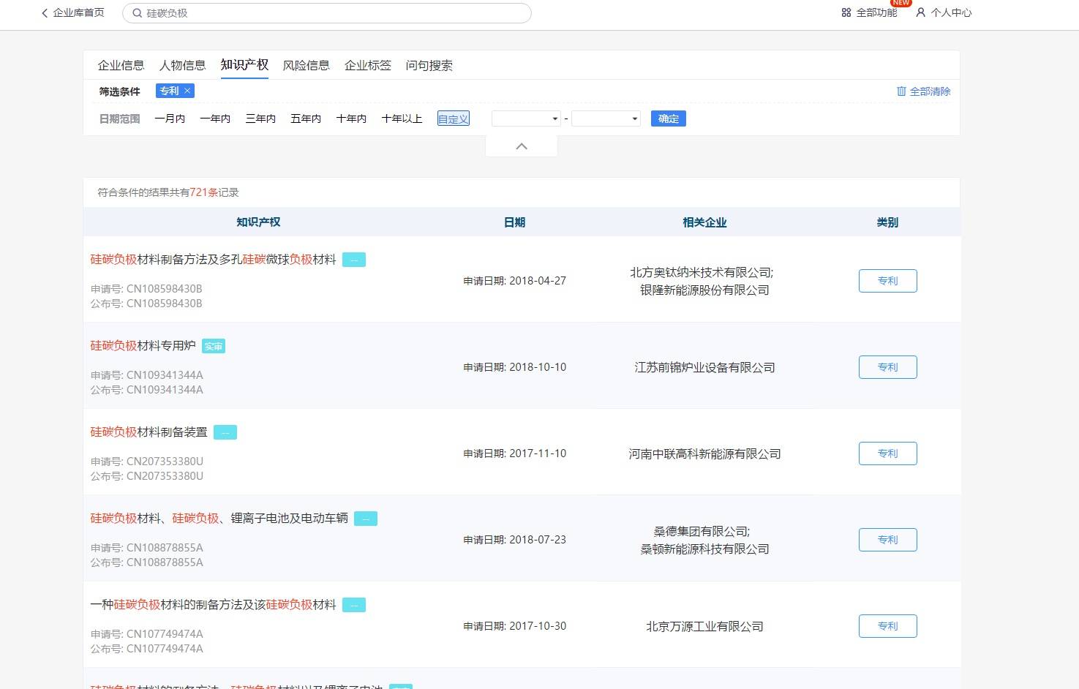Click 申请日期: 2018-04-27 cell
The width and height of the screenshot is (1079, 689).
514,281
